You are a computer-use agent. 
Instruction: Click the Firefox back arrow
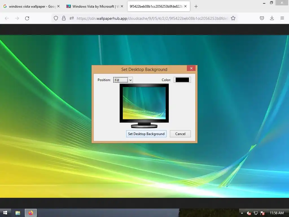(x=7, y=18)
